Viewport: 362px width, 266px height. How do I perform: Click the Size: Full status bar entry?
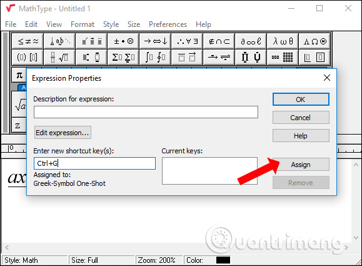point(101,260)
